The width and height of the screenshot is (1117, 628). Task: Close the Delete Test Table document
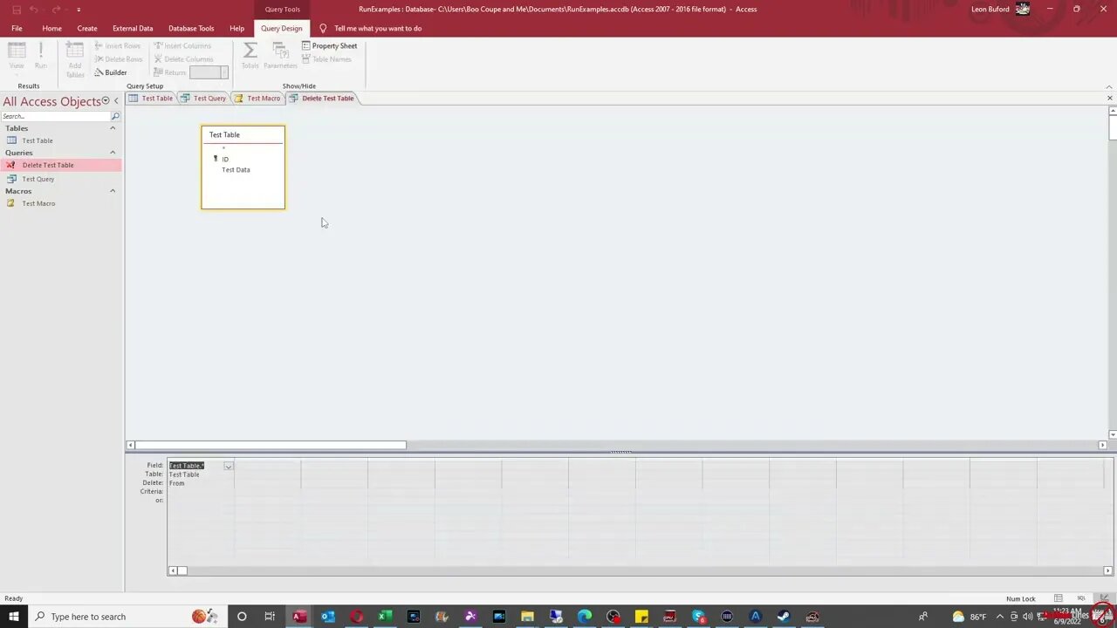pos(1110,98)
